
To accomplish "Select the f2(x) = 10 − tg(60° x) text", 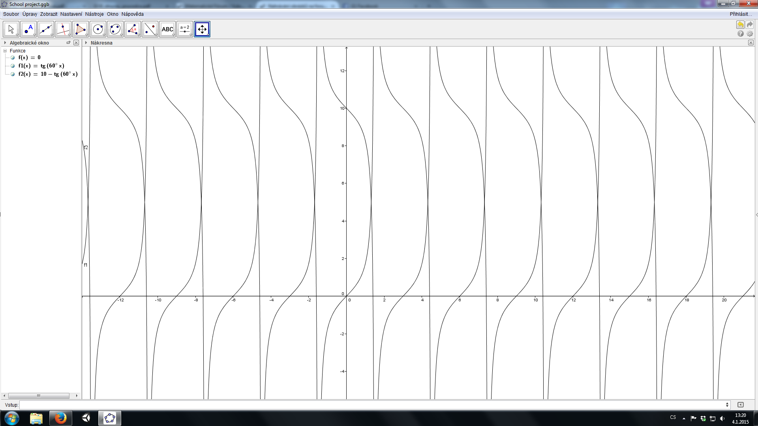I will [x=48, y=74].
